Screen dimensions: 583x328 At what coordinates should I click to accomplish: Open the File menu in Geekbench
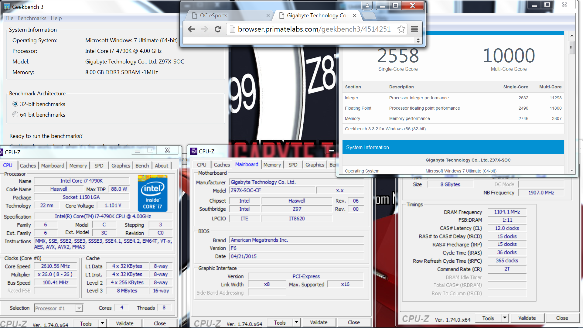(x=9, y=18)
